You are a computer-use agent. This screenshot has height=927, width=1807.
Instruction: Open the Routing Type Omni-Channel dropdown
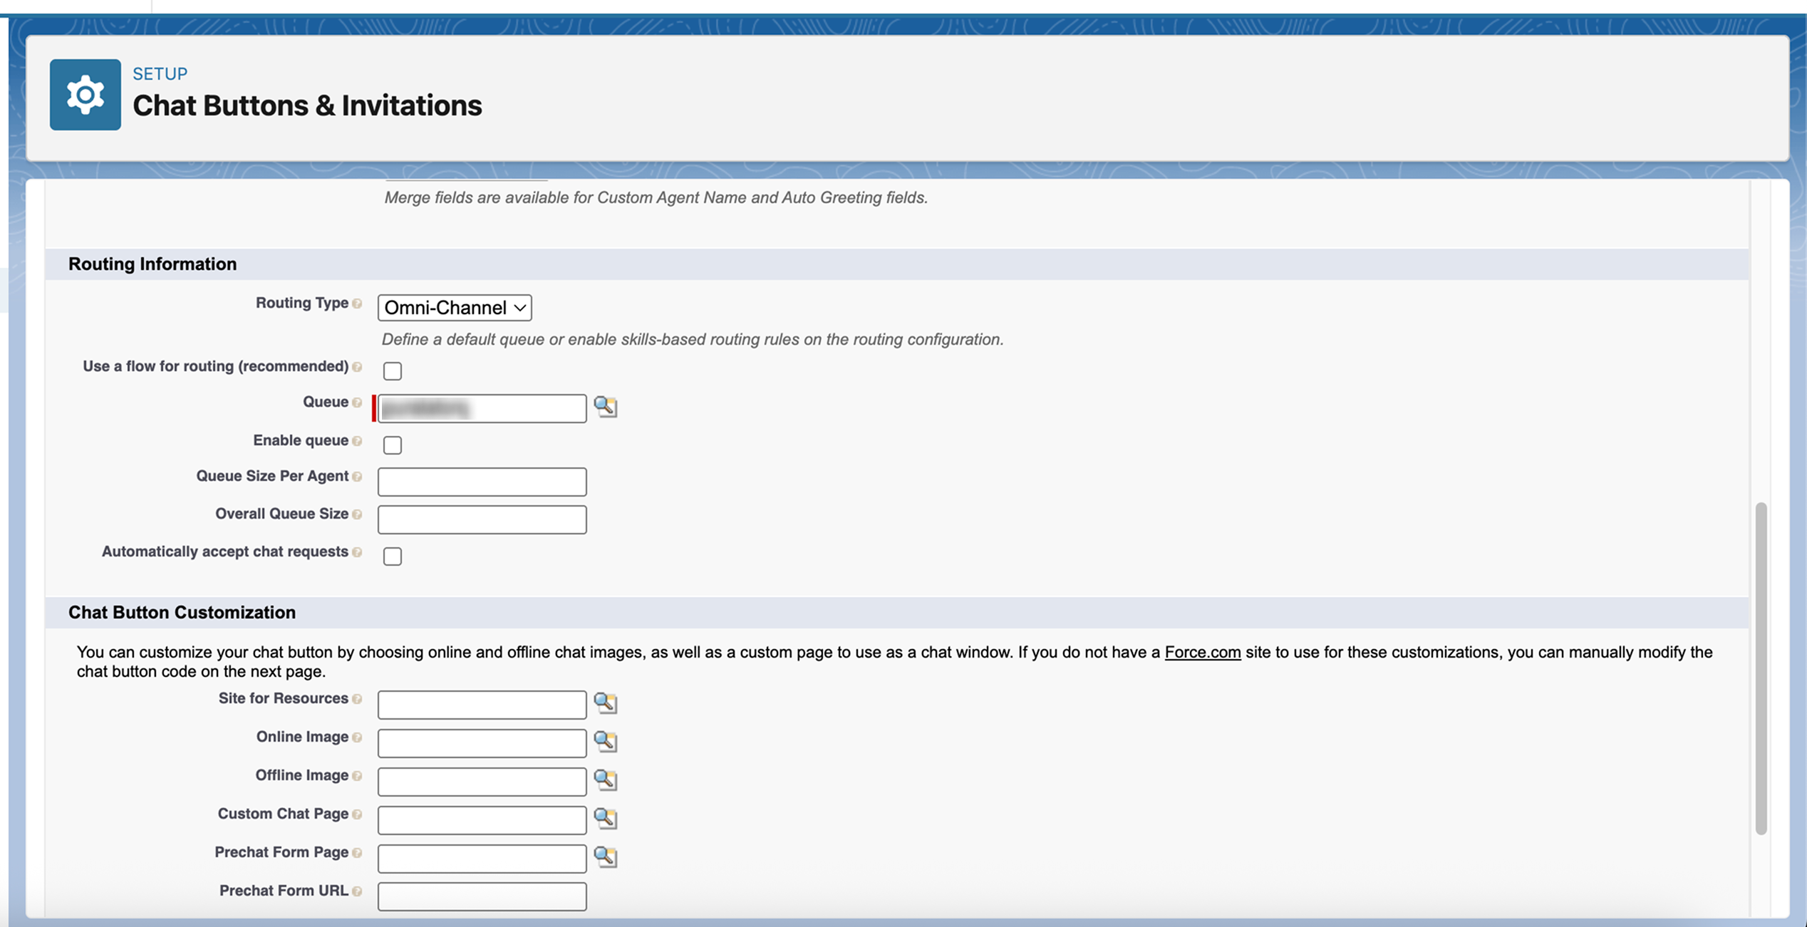tap(455, 308)
